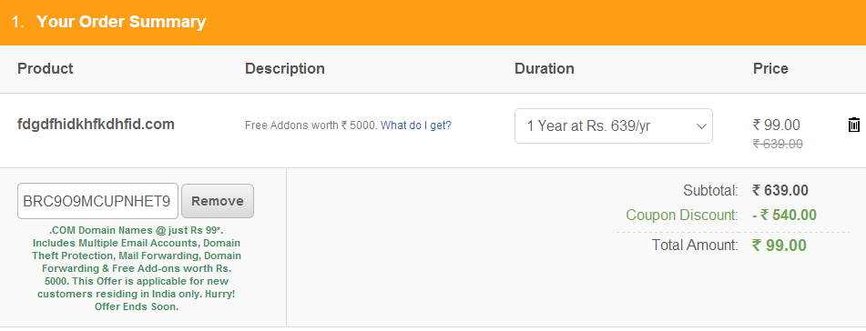Screen dimensions: 866x331
Task: Click the coupon discount value - ₹ 540.00
Action: point(784,216)
